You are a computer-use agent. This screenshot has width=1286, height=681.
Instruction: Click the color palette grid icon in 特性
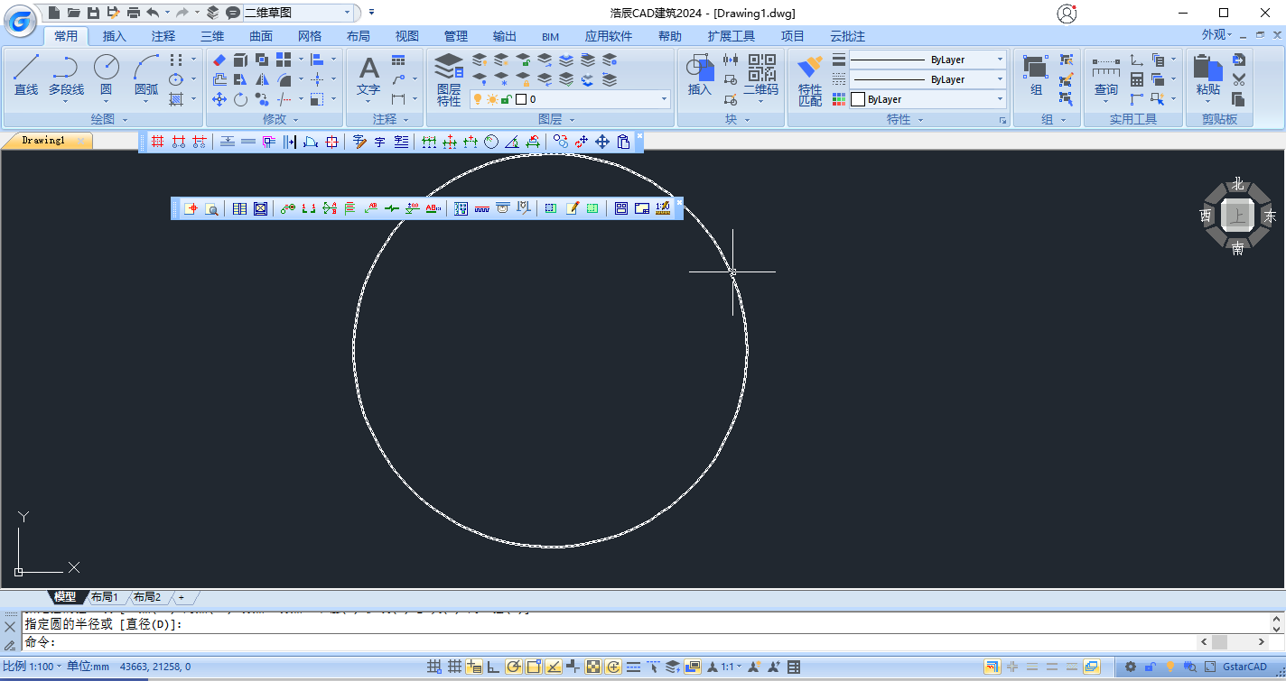click(839, 99)
